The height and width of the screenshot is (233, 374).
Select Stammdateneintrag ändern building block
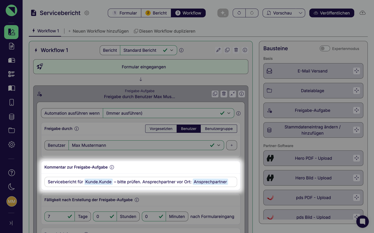point(313,130)
